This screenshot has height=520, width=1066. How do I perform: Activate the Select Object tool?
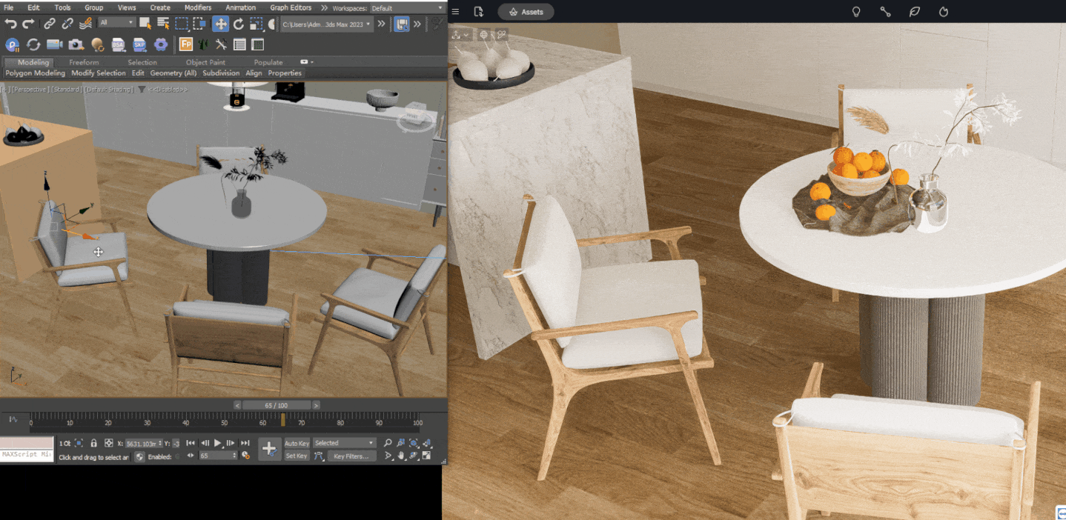(145, 24)
